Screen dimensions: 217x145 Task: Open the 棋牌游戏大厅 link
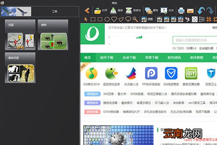pyautogui.click(x=131, y=112)
